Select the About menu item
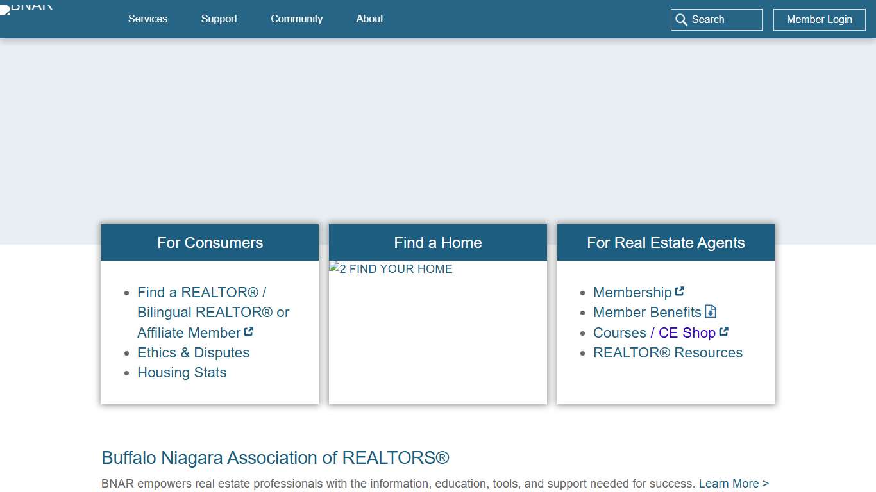The height and width of the screenshot is (492, 876). click(x=369, y=19)
